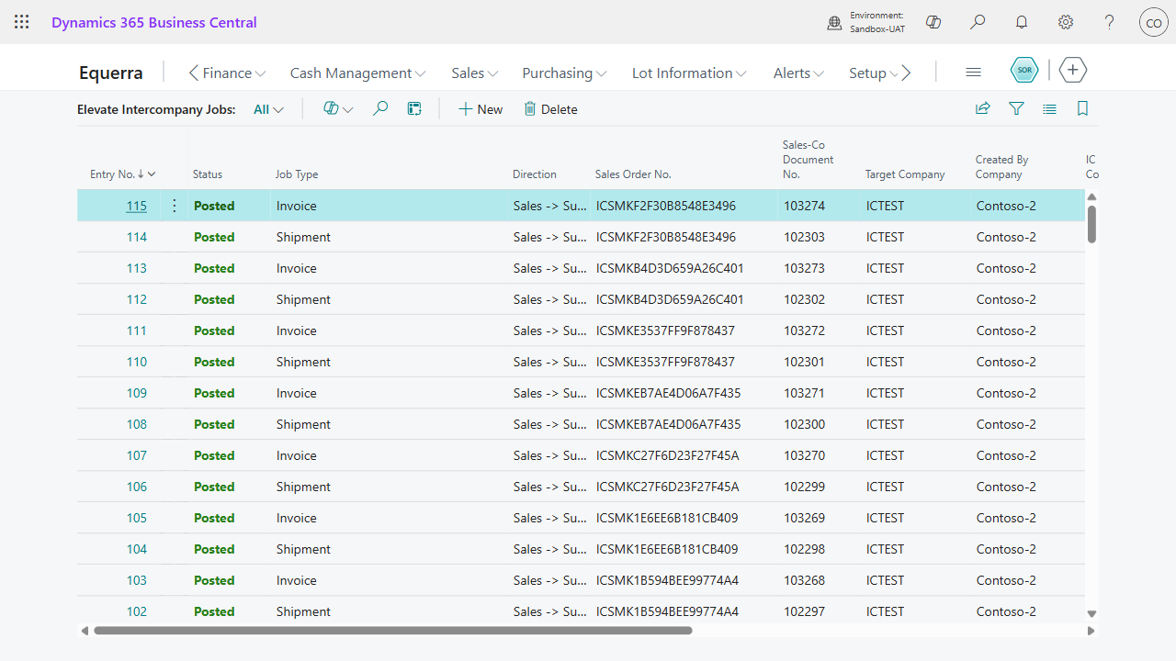1176x661 pixels.
Task: Open the All views dropdown
Action: (x=268, y=109)
